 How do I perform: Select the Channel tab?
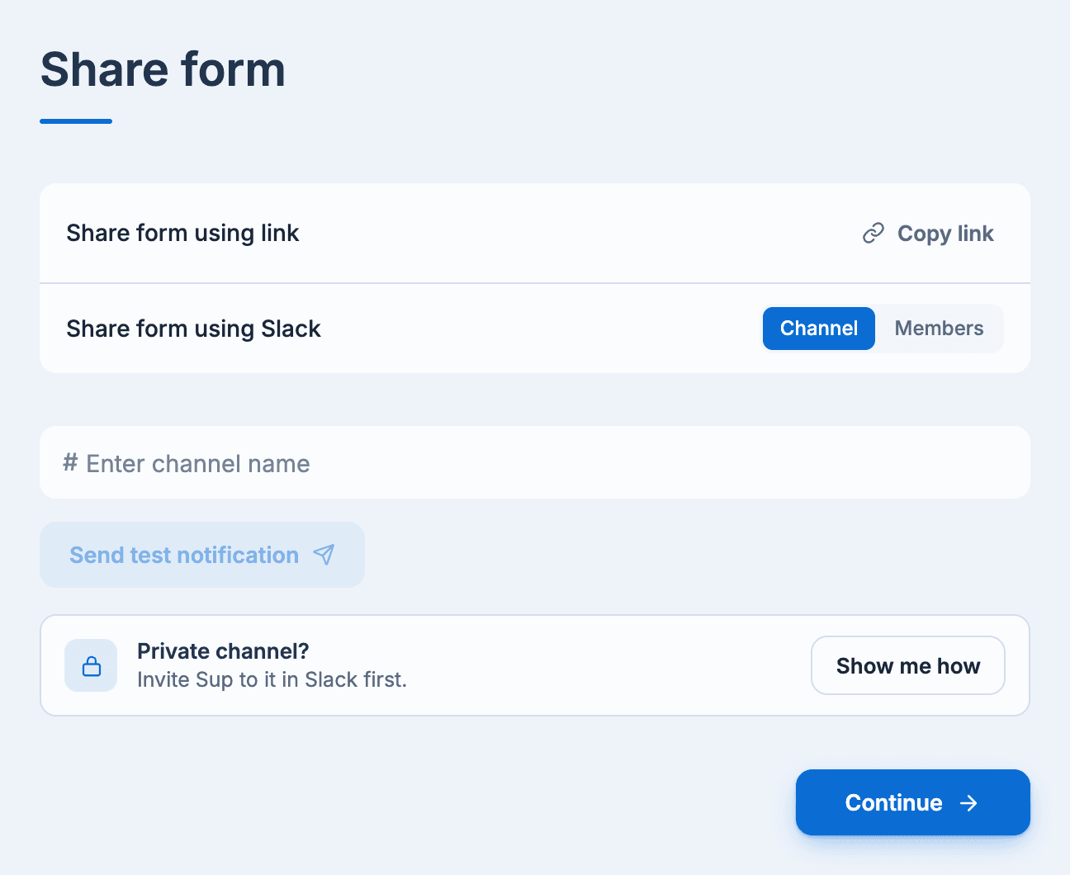click(x=819, y=329)
